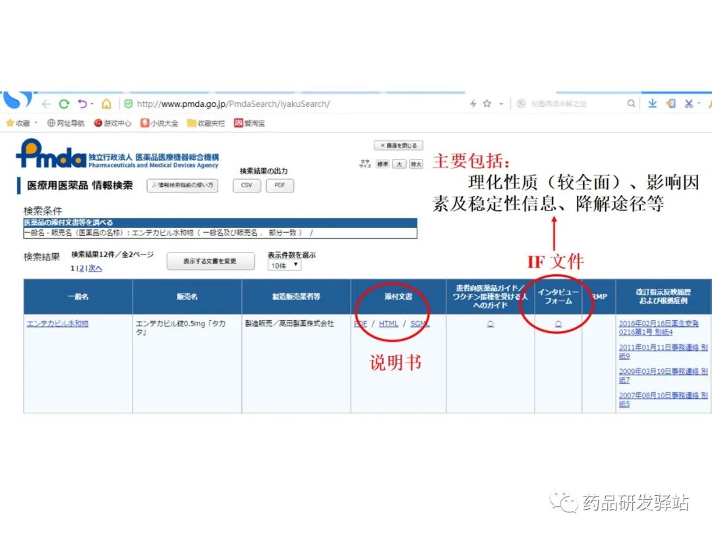Reload the page with the green refresh icon
712x534 pixels.
(x=64, y=104)
